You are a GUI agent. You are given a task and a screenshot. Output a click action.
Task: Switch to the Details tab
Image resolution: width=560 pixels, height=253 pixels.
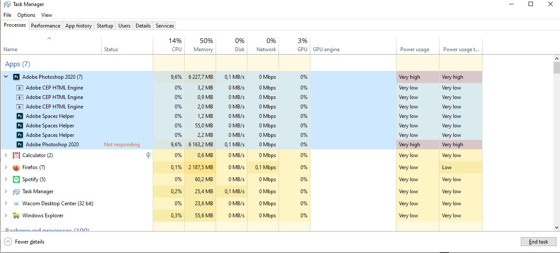point(143,26)
